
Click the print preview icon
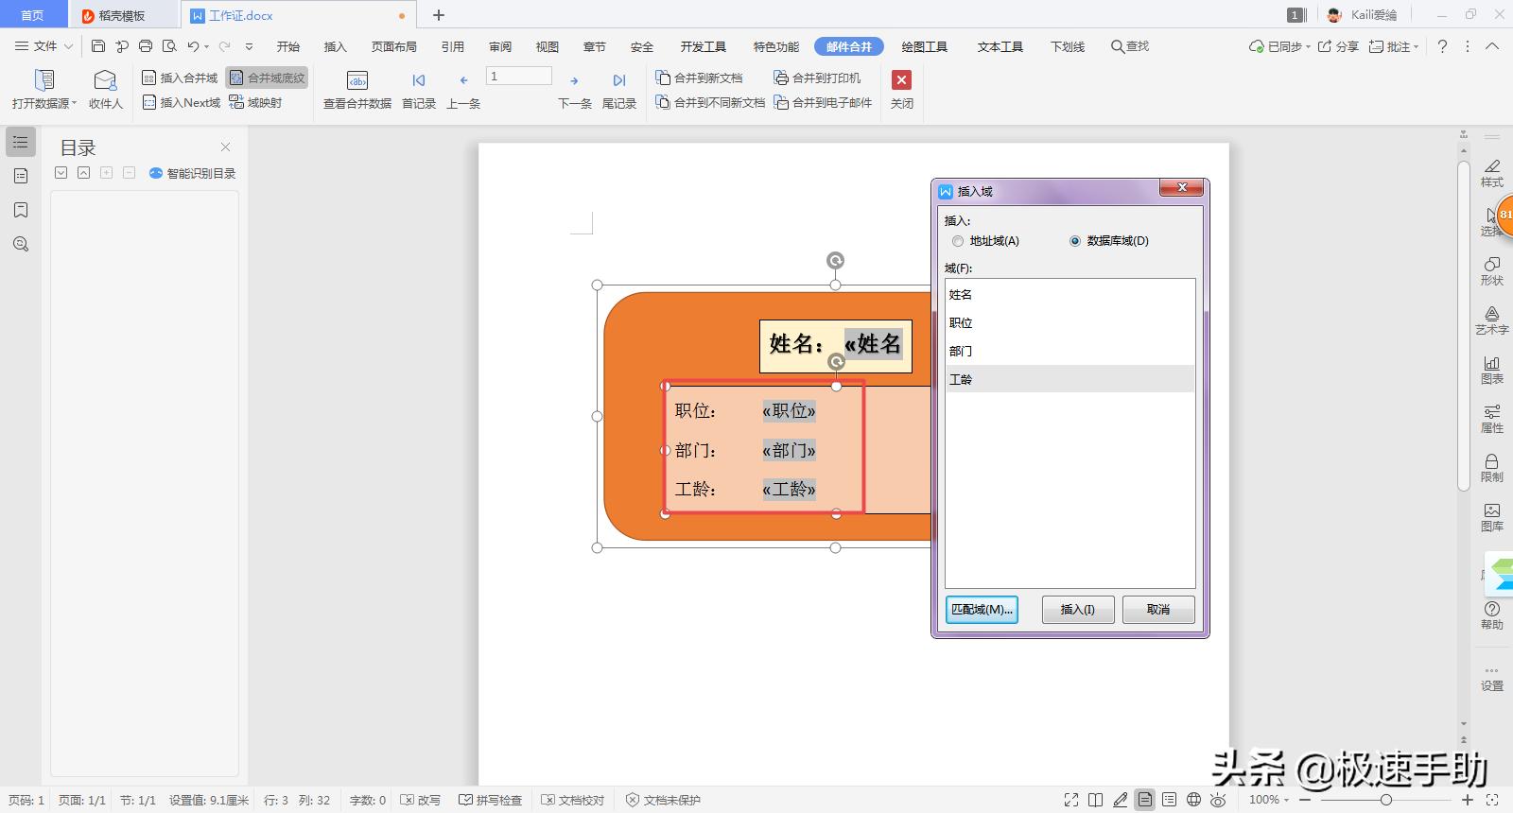point(169,46)
